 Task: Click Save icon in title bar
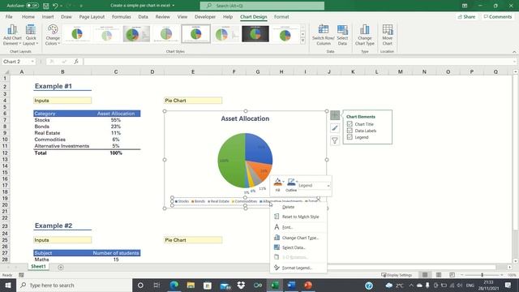tap(46, 6)
